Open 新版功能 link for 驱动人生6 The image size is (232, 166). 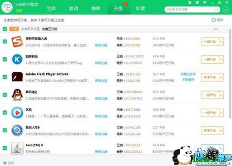tap(101, 134)
